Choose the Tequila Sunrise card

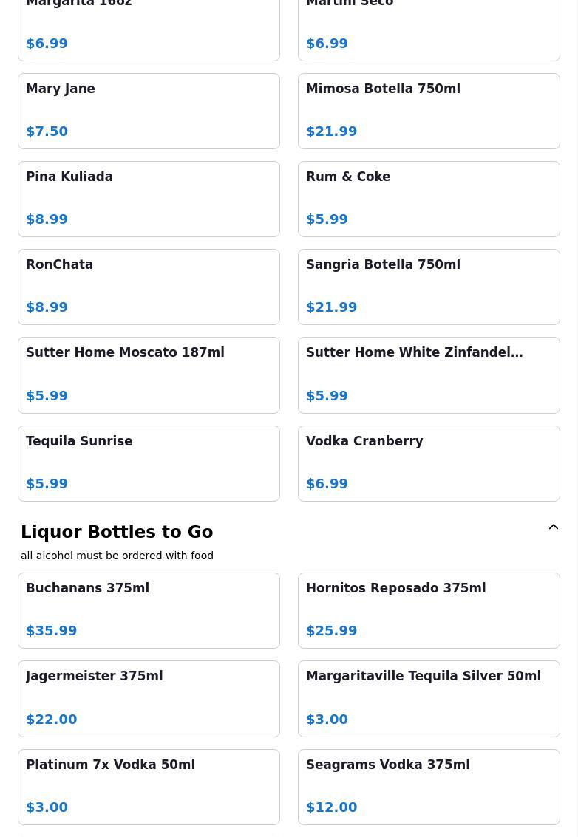(x=149, y=463)
